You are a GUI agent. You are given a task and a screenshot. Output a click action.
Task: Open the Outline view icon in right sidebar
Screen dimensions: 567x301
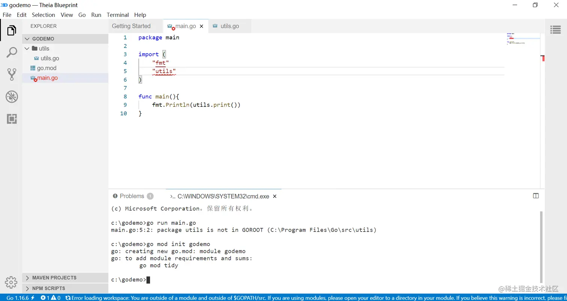[556, 30]
